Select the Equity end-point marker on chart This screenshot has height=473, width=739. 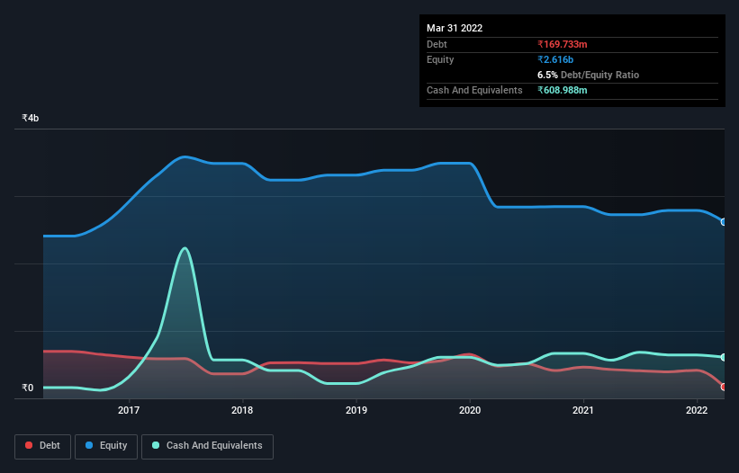point(724,222)
